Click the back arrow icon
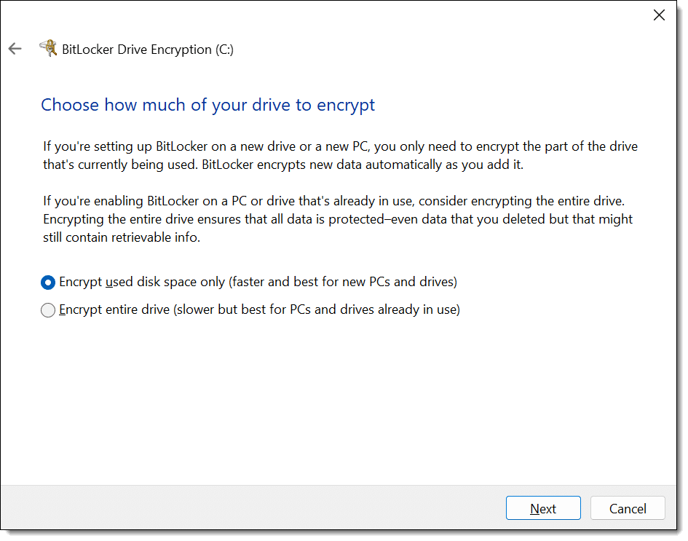The height and width of the screenshot is (541, 688). [15, 50]
